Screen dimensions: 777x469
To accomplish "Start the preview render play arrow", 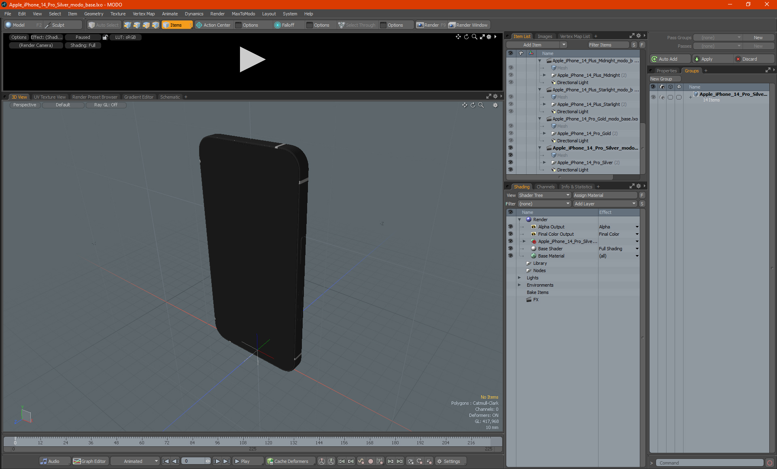I will coord(252,59).
